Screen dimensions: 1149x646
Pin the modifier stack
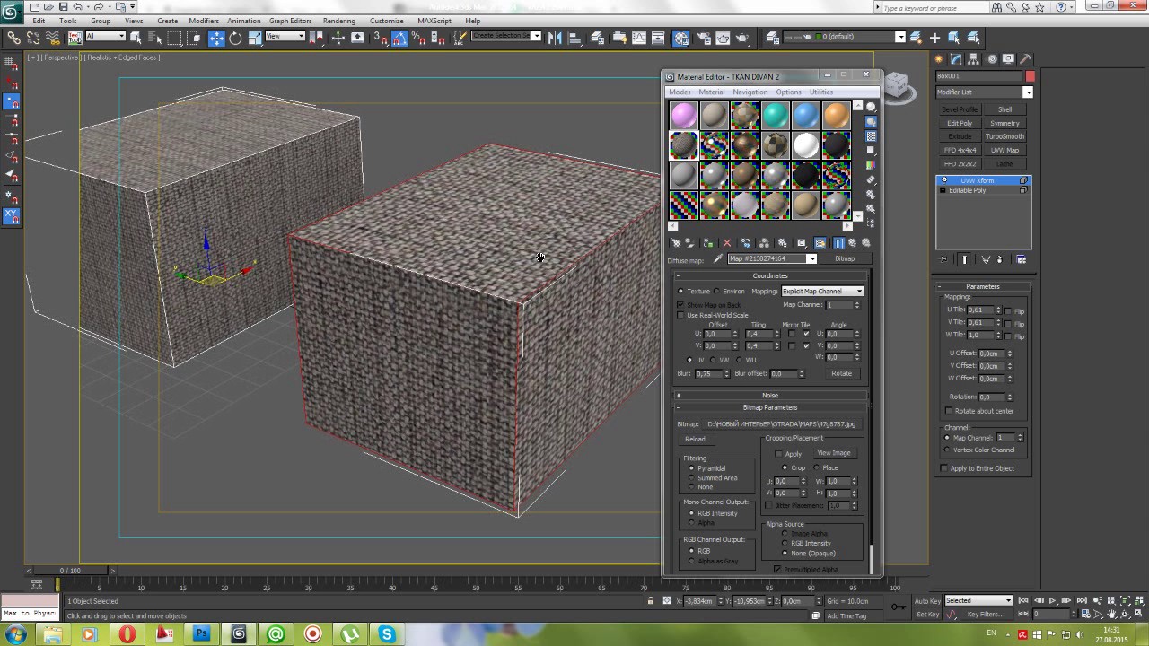coord(943,259)
